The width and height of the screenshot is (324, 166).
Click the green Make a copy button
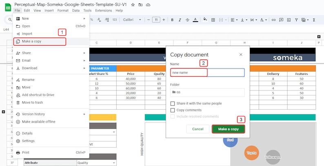point(229,129)
